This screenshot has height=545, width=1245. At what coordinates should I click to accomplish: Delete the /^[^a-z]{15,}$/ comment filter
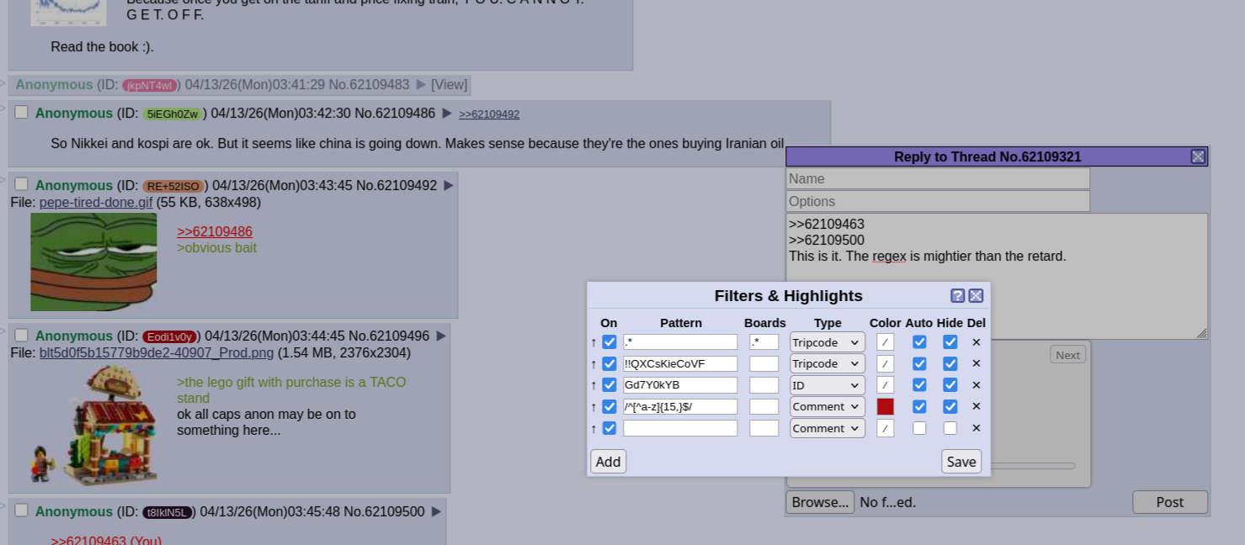click(976, 406)
